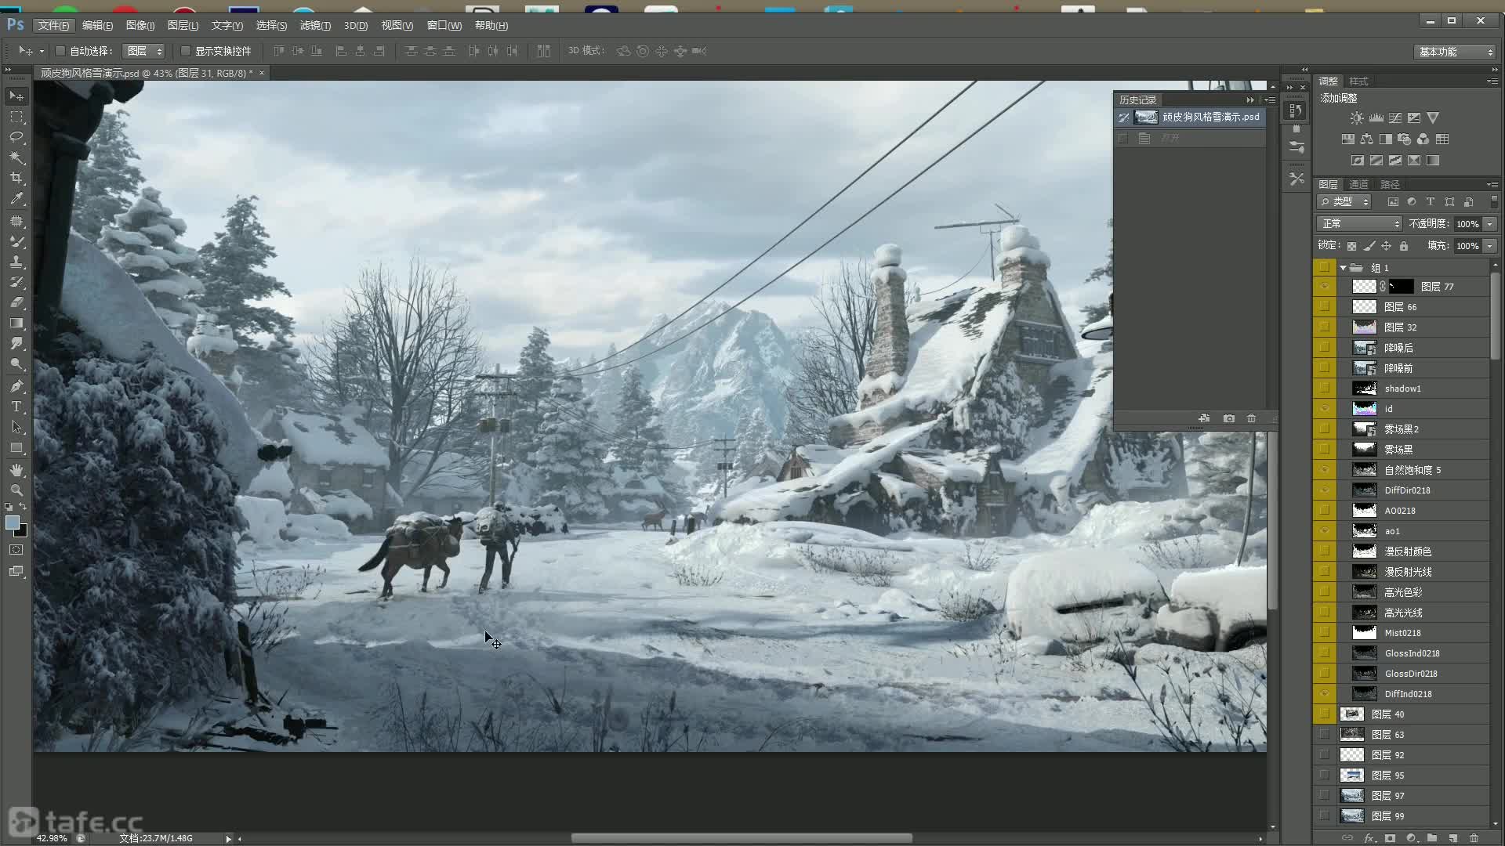1505x846 pixels.
Task: Select layer GlossDir0218
Action: pos(1413,674)
